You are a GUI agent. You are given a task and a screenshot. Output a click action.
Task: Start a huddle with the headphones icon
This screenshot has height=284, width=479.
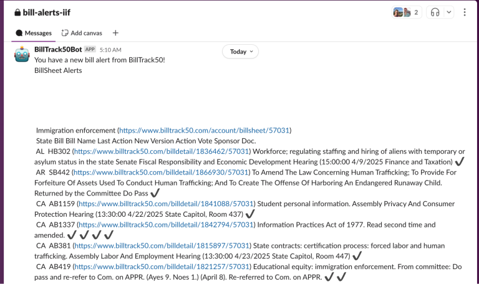tap(435, 12)
